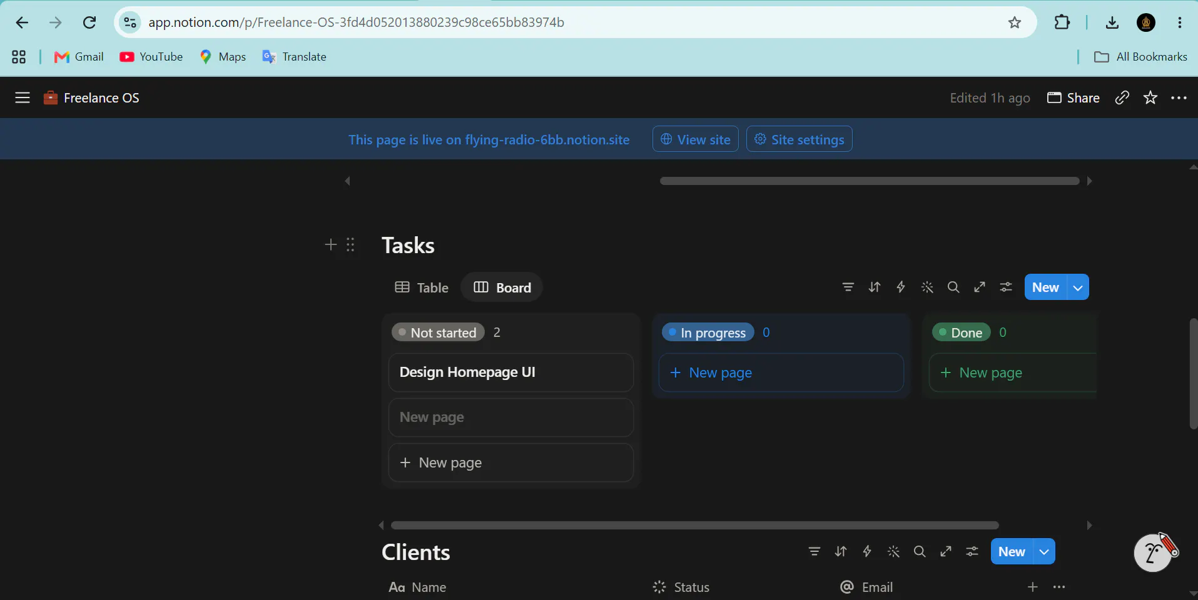
Task: Expand the Tasks New button dropdown arrow
Action: pos(1078,287)
